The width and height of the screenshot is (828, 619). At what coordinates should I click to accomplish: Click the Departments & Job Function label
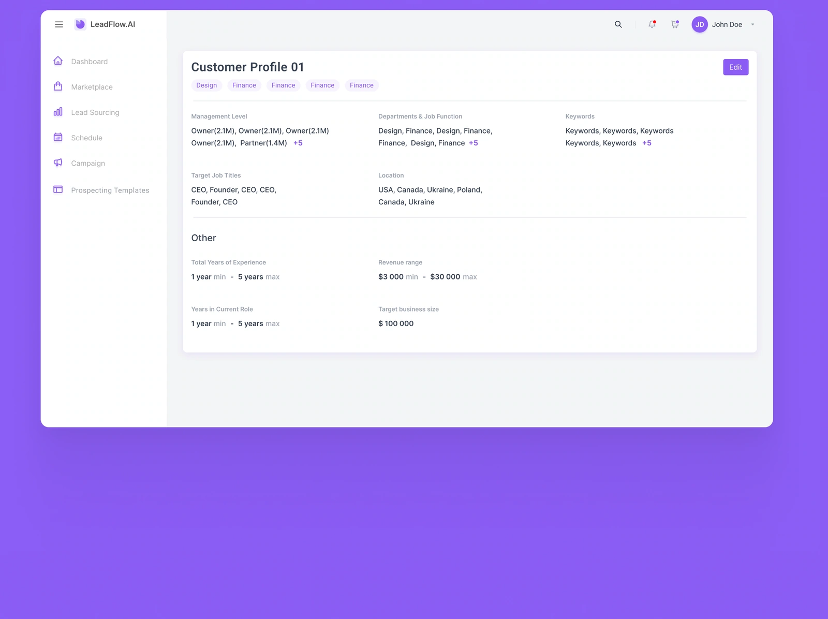420,116
